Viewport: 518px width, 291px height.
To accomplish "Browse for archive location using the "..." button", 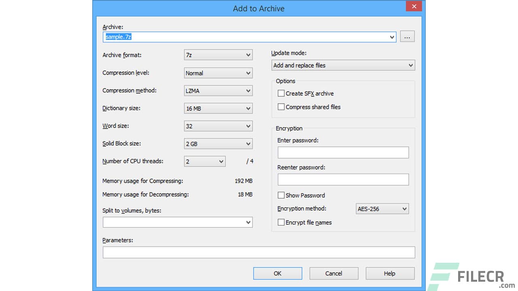I will (407, 36).
